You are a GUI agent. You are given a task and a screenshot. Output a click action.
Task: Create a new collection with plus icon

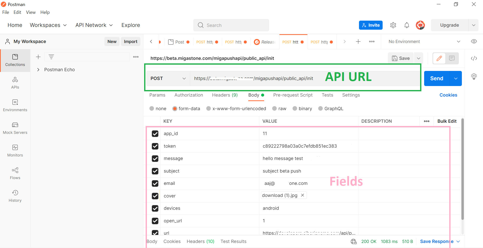pyautogui.click(x=38, y=57)
